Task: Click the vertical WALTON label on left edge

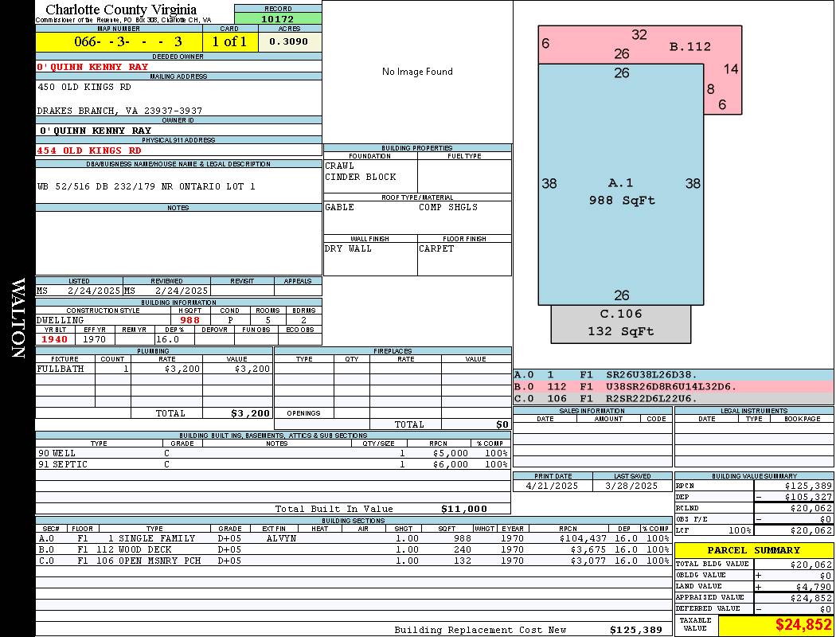Action: click(18, 317)
